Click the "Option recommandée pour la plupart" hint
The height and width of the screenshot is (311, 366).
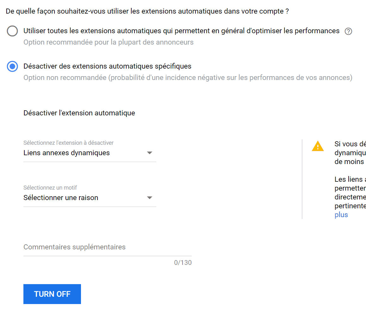click(x=108, y=42)
